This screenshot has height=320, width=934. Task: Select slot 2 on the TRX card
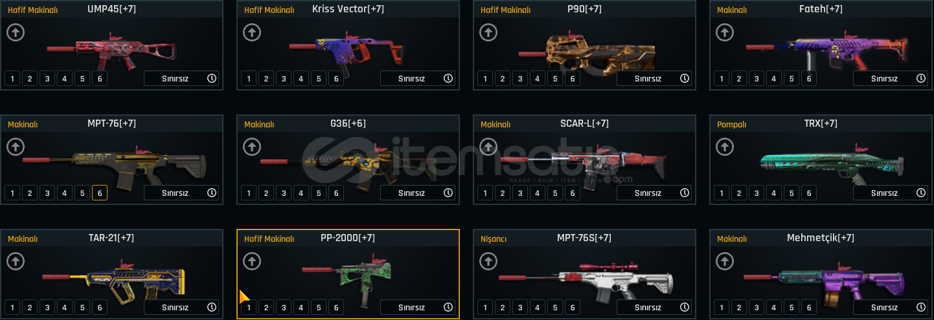[739, 193]
